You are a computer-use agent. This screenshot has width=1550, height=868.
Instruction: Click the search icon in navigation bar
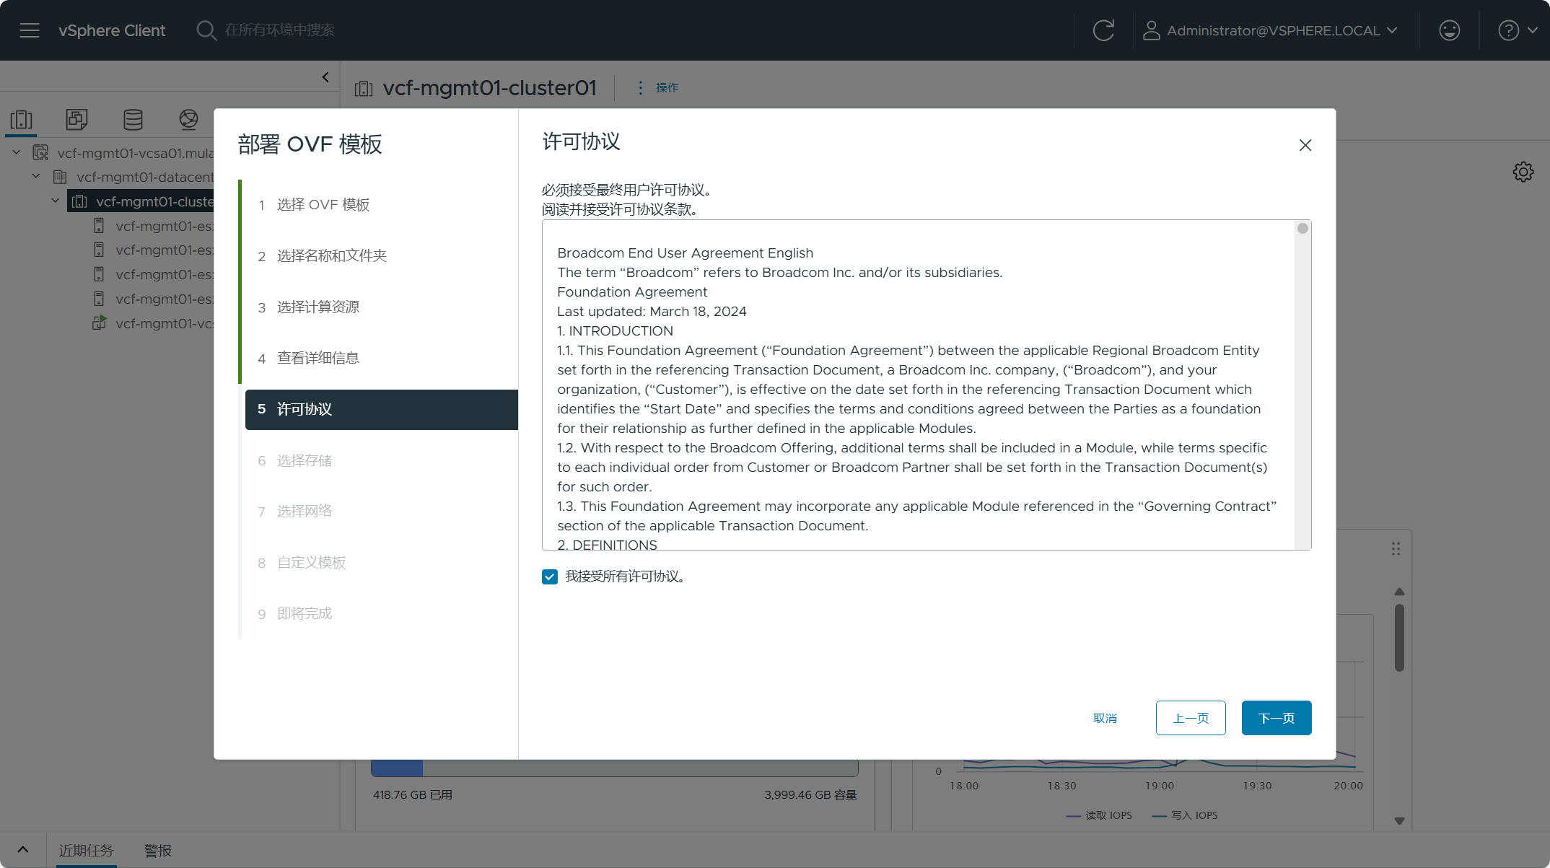tap(208, 30)
